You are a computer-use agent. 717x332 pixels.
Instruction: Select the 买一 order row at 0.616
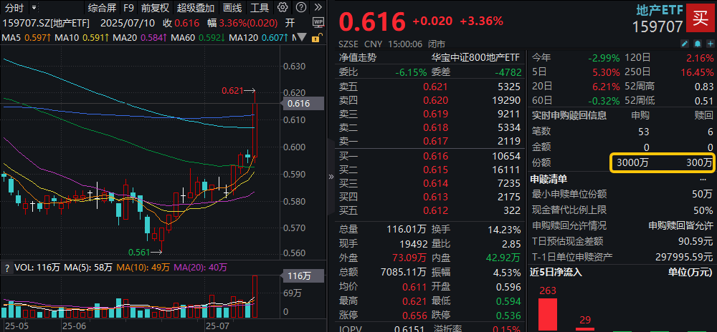(429, 157)
